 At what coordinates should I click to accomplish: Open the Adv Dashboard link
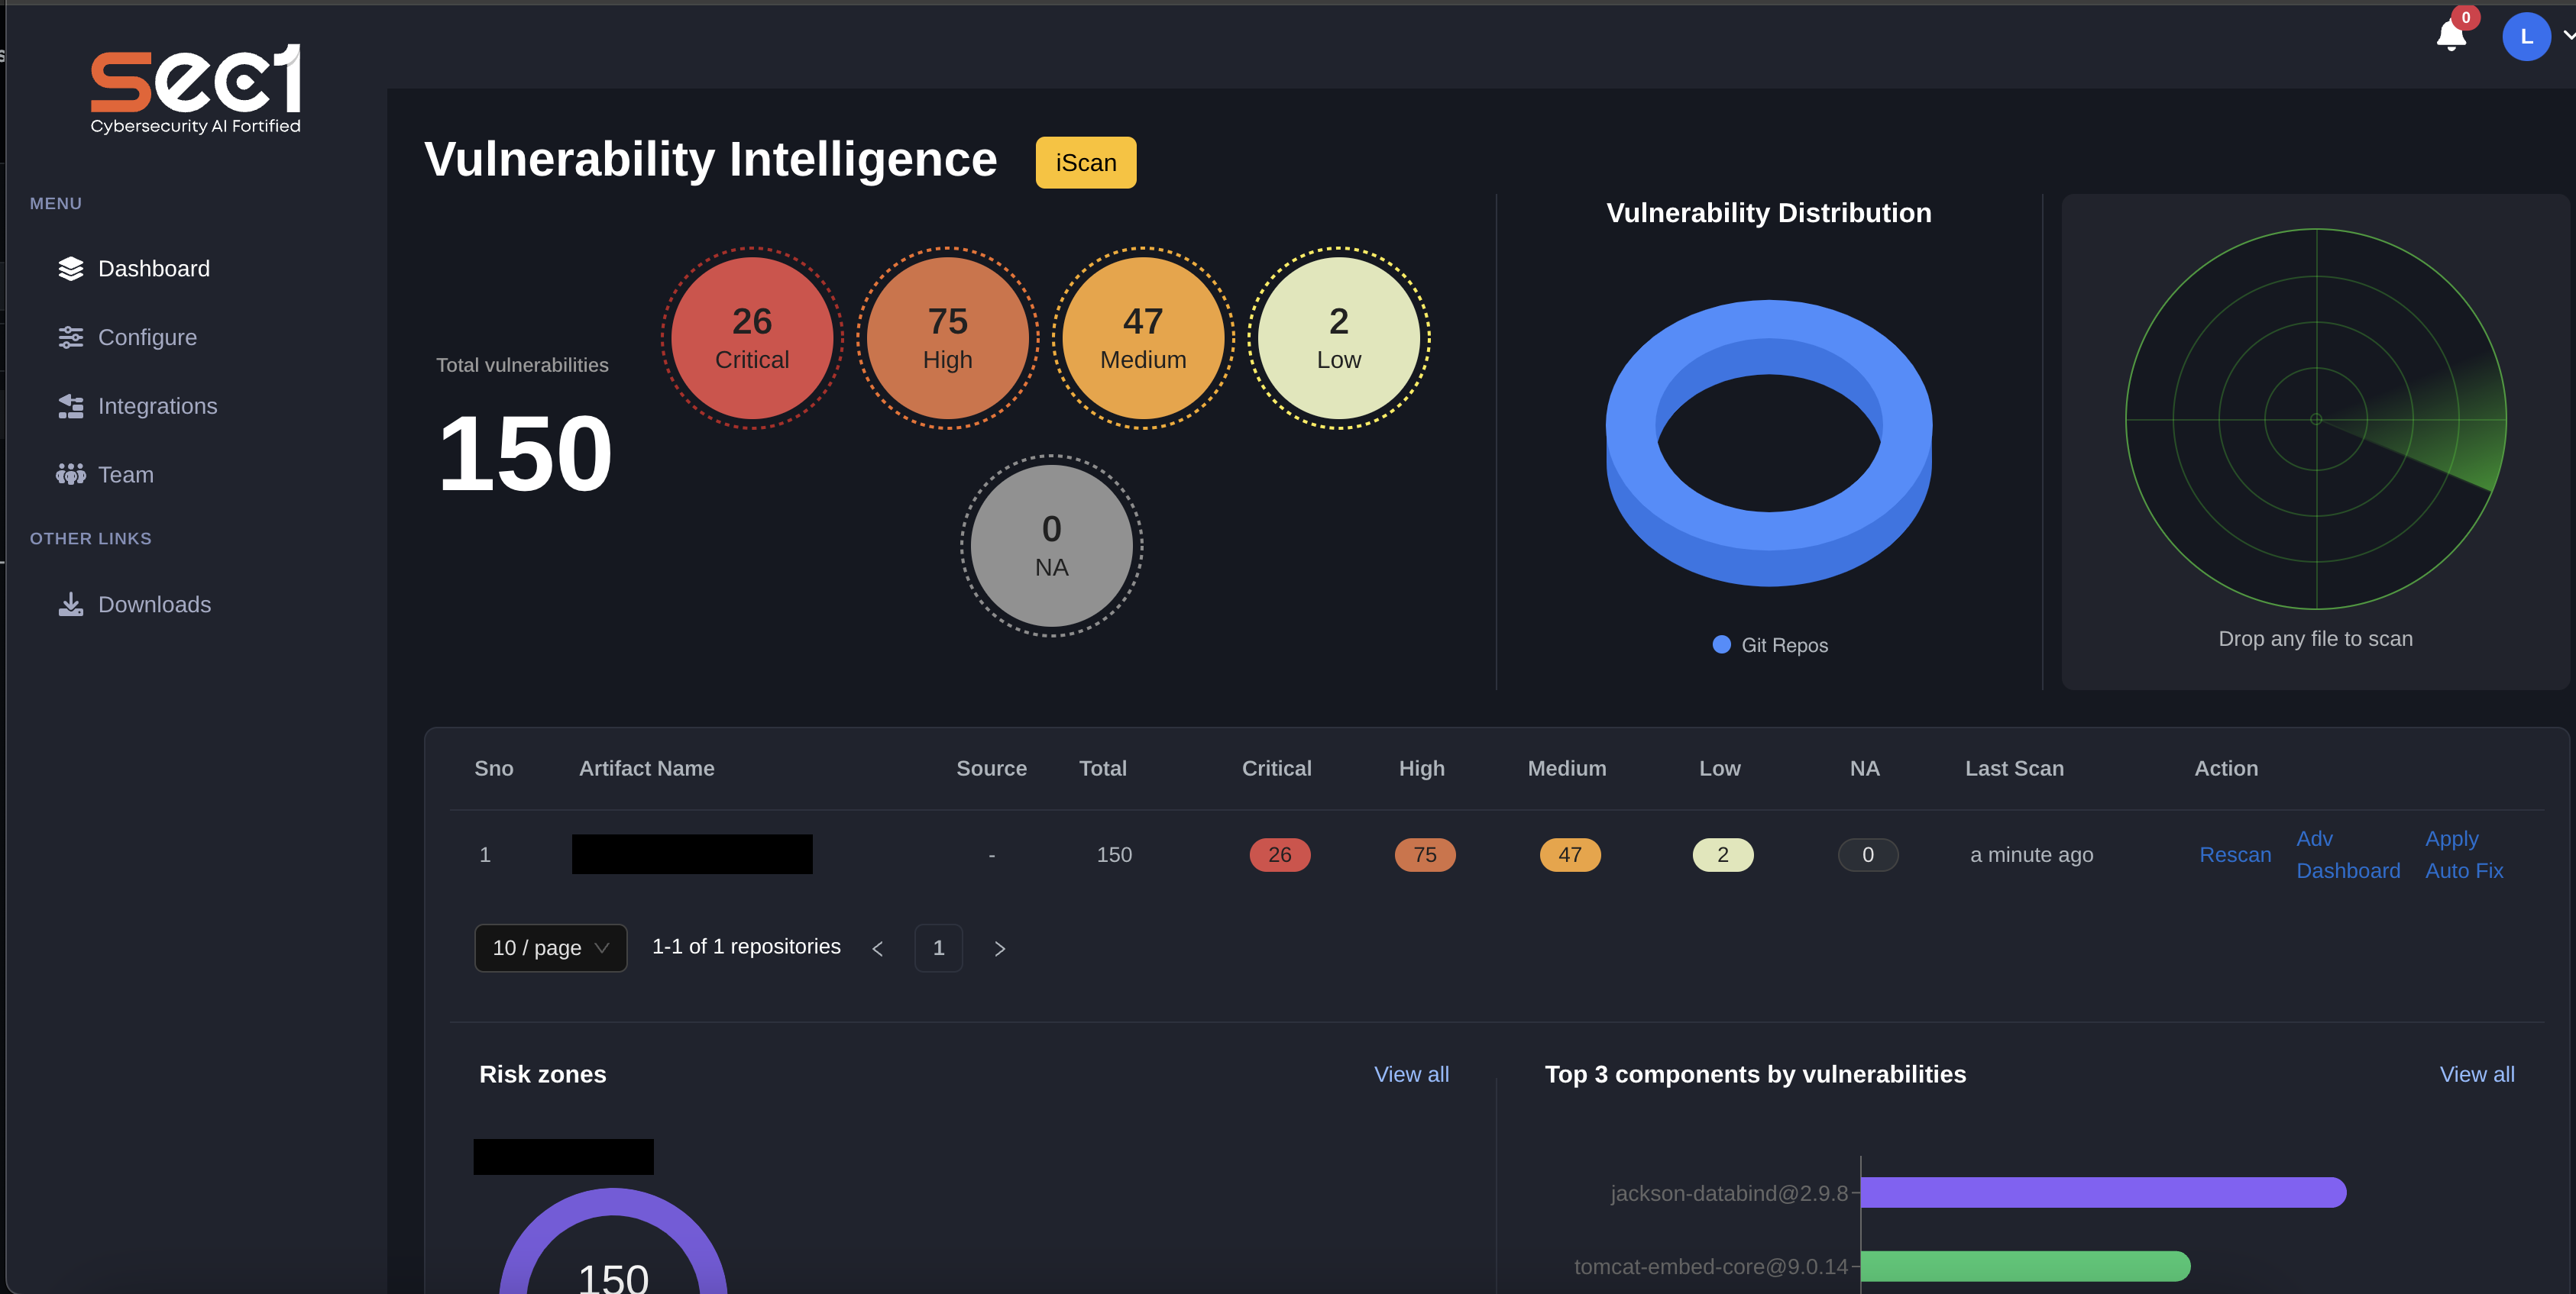tap(2348, 855)
